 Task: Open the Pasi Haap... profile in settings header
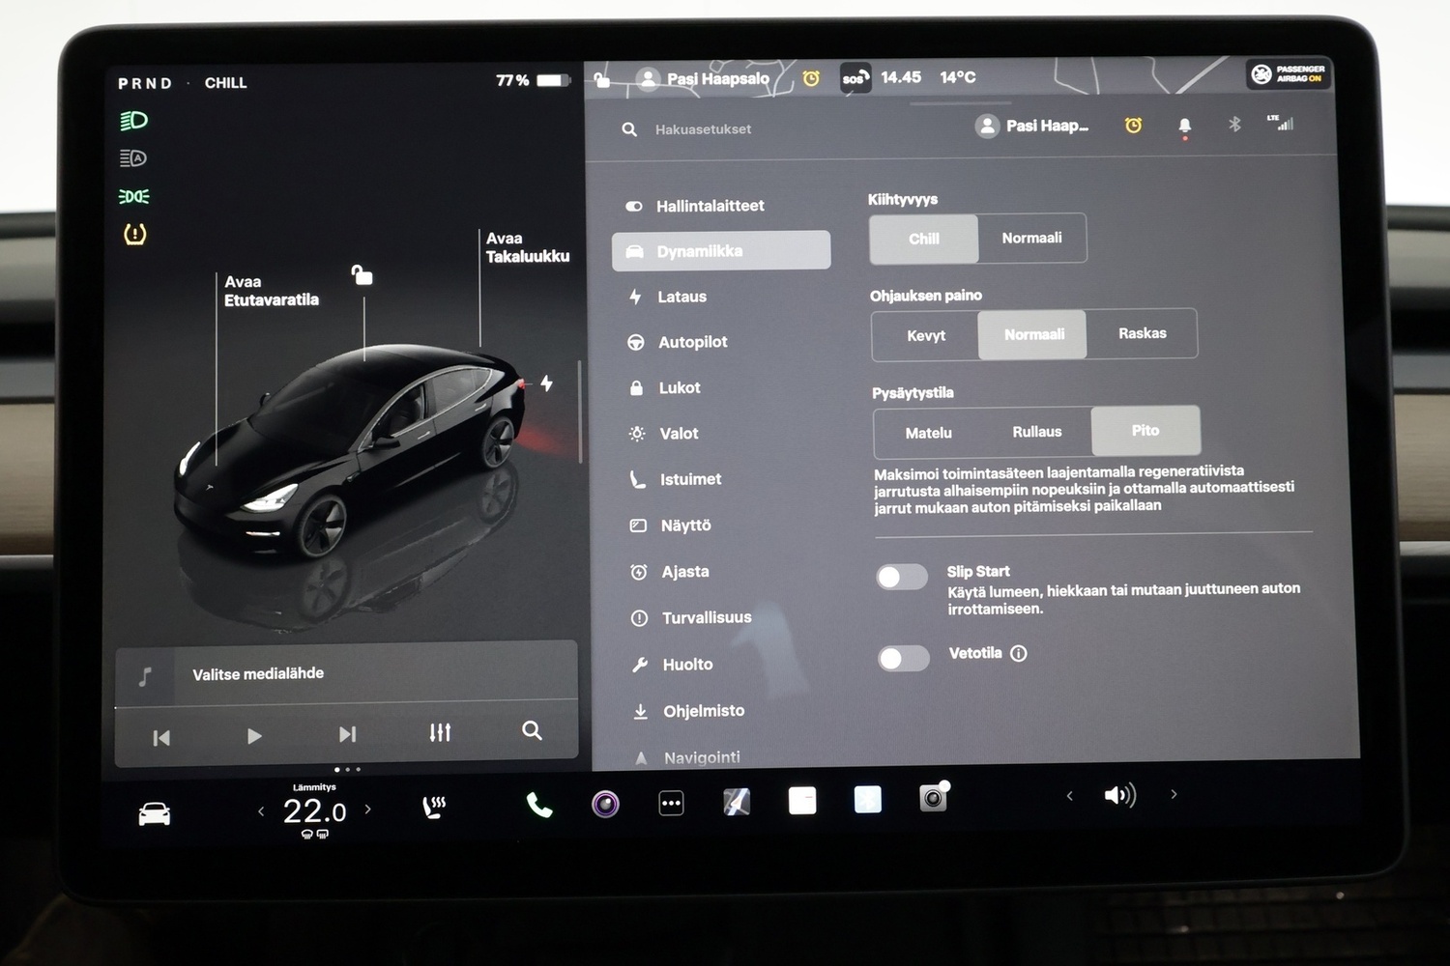pos(1032,126)
